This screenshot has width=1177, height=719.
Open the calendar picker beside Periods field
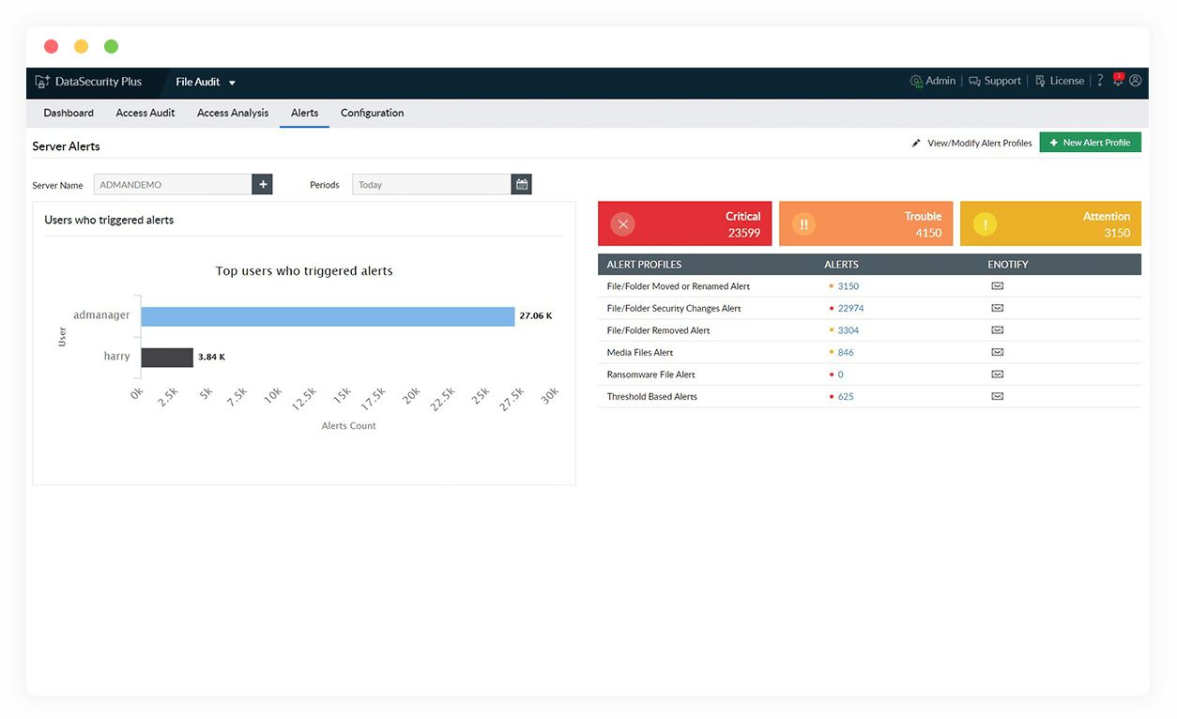tap(521, 184)
